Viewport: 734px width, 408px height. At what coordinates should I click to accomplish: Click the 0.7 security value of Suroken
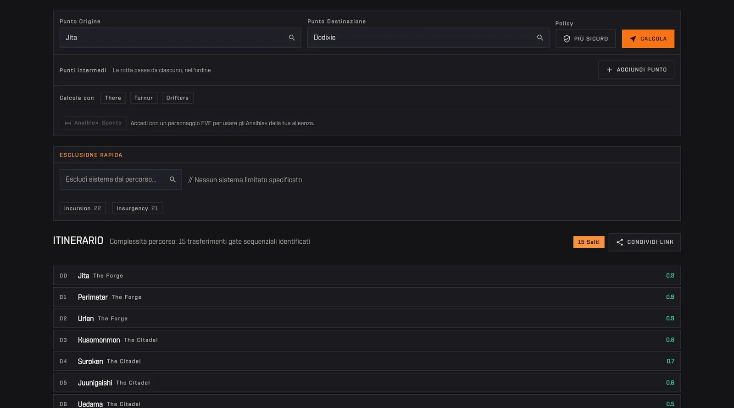(670, 361)
